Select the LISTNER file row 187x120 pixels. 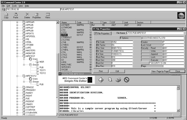coord(65,25)
